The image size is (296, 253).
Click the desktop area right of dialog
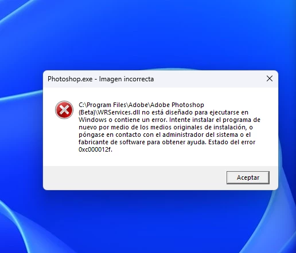click(287, 130)
